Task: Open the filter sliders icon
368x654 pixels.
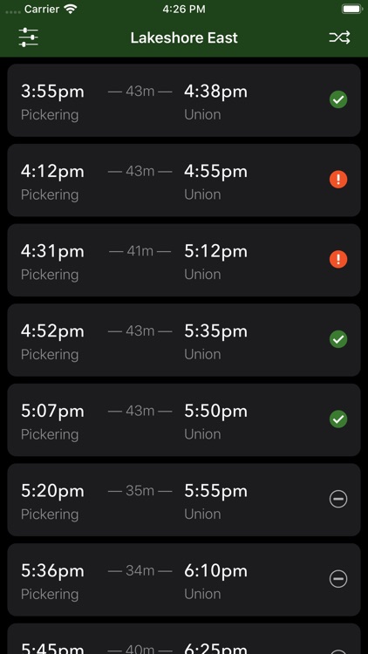Action: pyautogui.click(x=29, y=37)
